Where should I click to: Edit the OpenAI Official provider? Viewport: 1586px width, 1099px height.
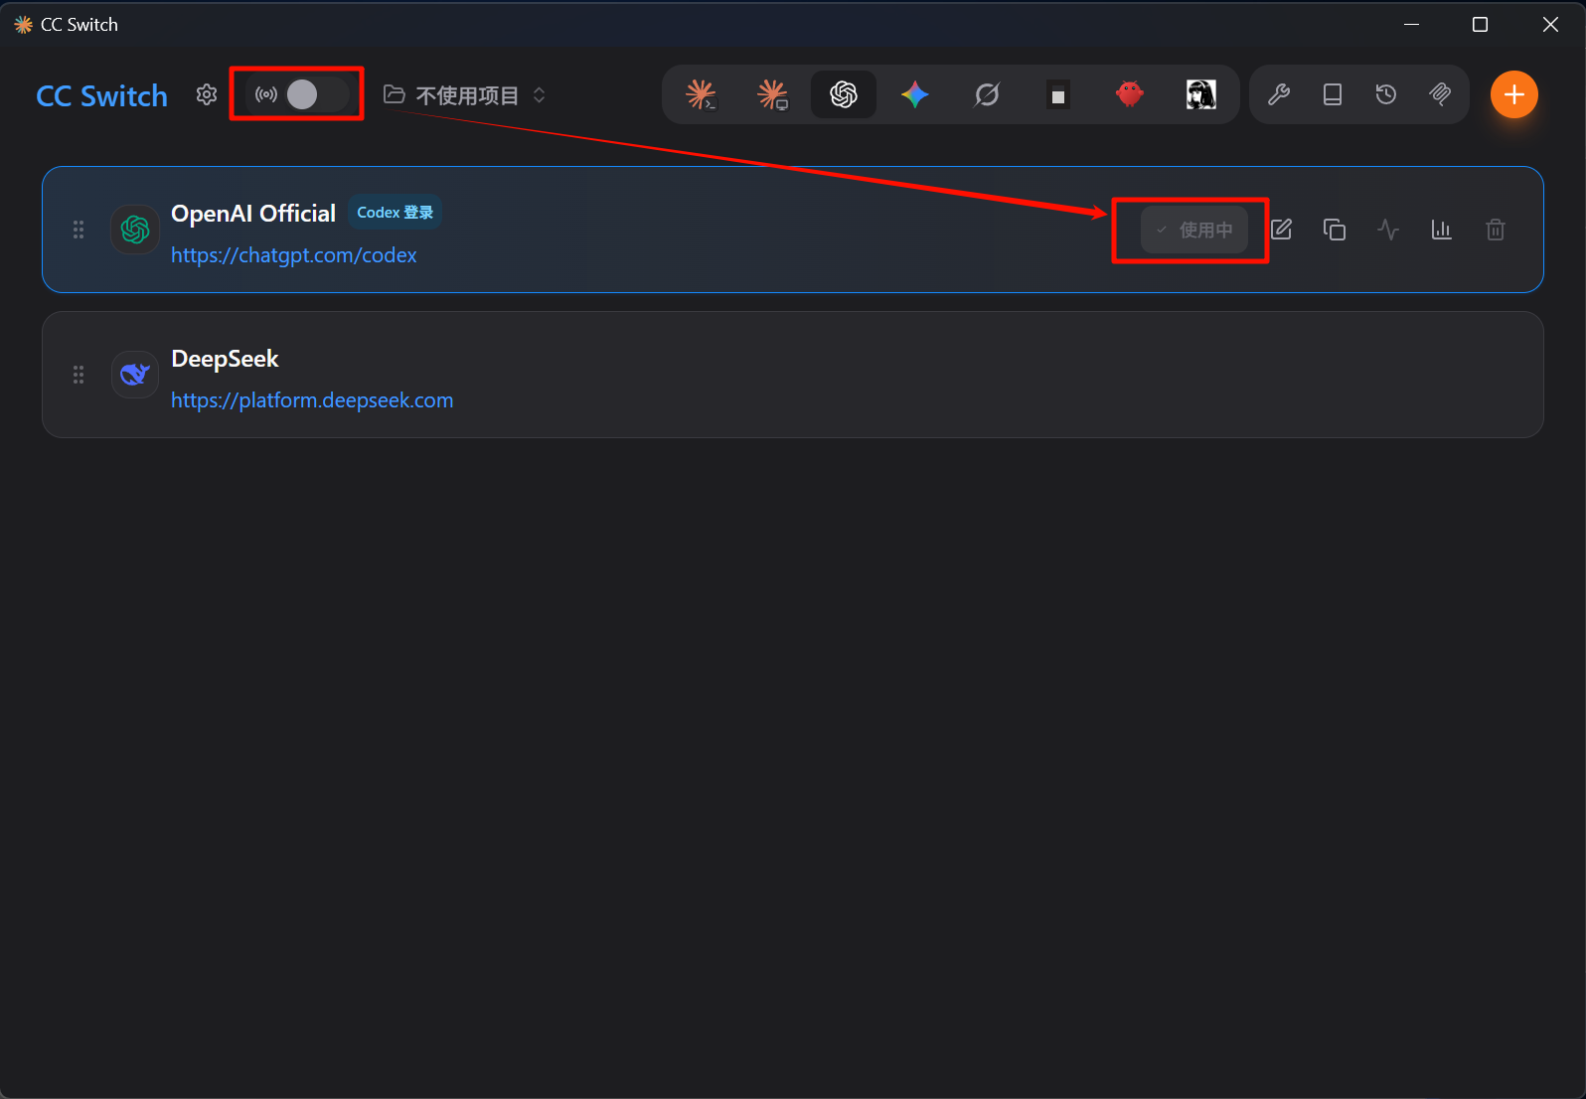click(1282, 230)
